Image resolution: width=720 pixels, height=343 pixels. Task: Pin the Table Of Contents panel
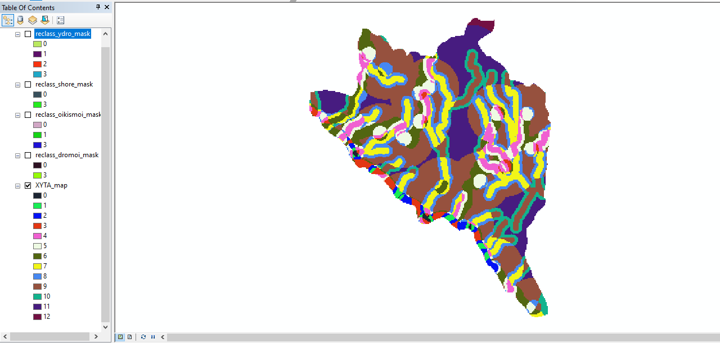pyautogui.click(x=97, y=7)
